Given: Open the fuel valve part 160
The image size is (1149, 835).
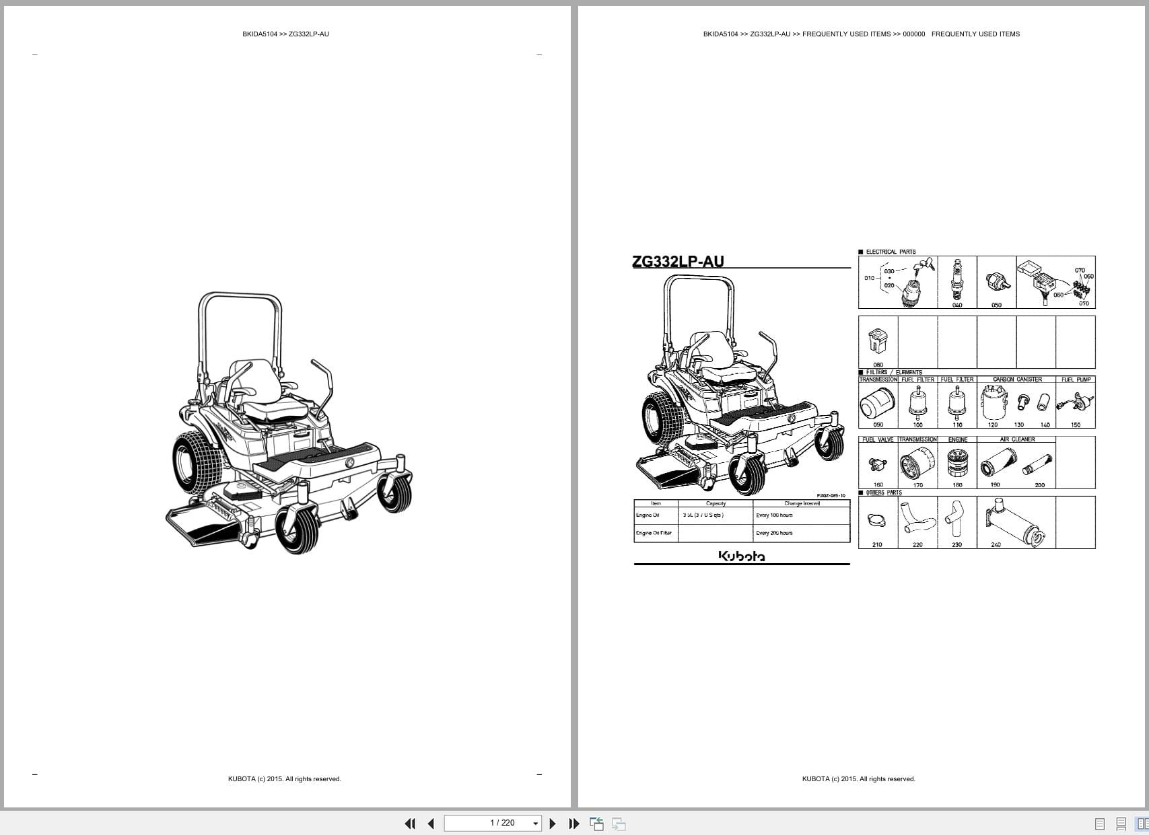Looking at the screenshot, I should pos(877,463).
